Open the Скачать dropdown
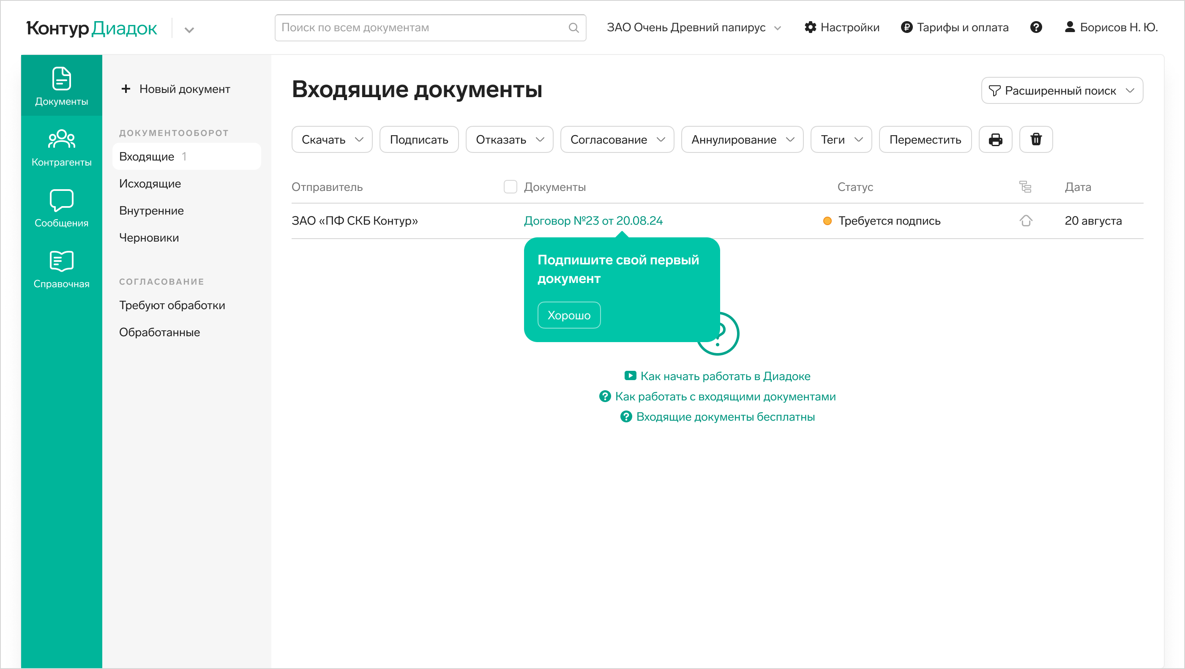The image size is (1185, 669). pos(332,139)
